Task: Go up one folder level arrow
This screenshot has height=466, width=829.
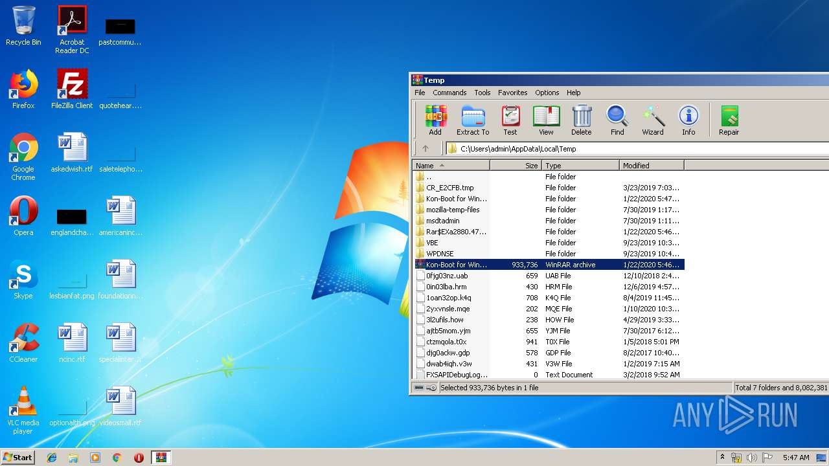Action: (x=426, y=148)
